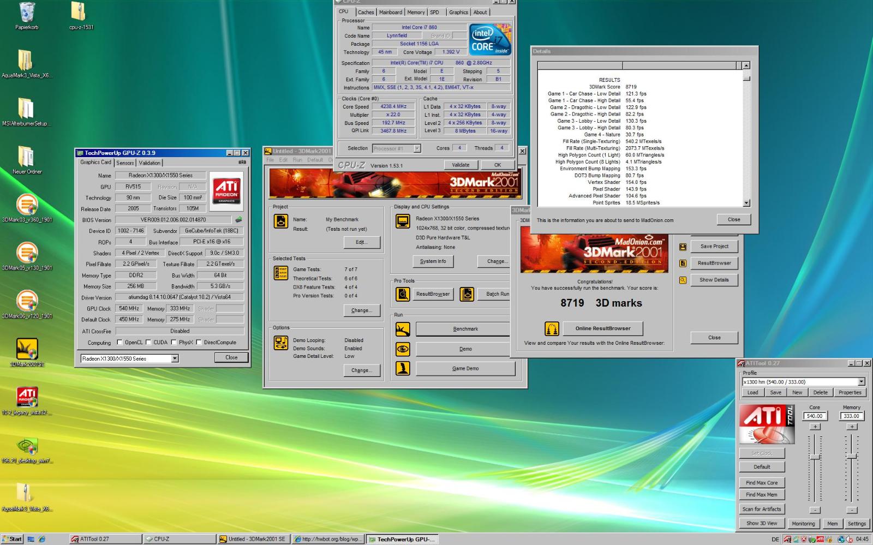Click the Edit button under Project
This screenshot has width=873, height=545.
[x=362, y=242]
